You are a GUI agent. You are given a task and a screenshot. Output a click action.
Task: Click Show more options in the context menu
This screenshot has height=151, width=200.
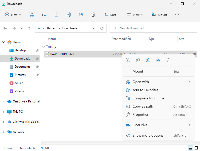coord(148,136)
